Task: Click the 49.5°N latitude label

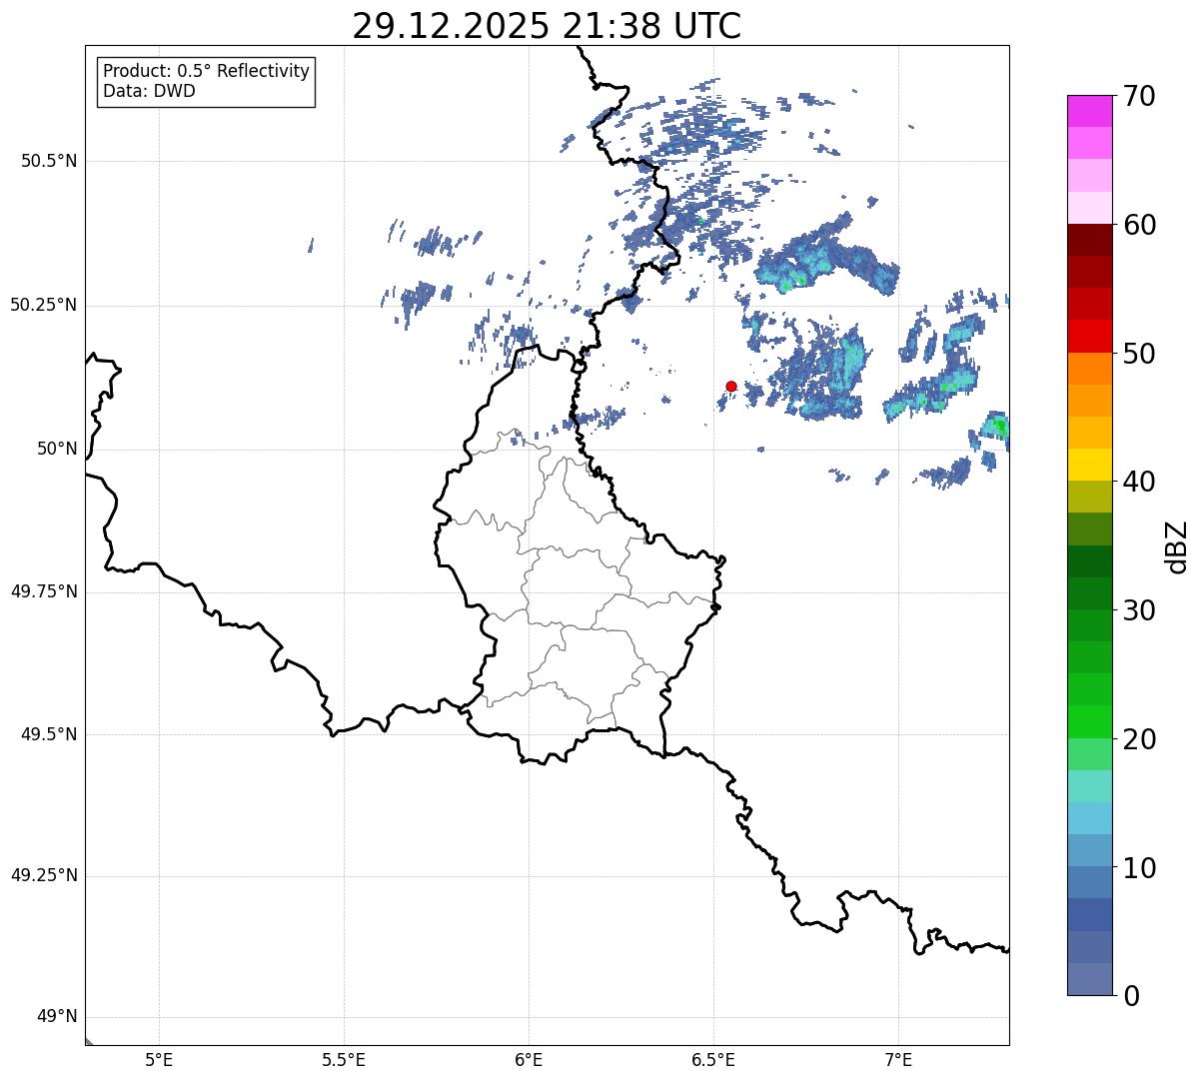Action: [x=49, y=734]
